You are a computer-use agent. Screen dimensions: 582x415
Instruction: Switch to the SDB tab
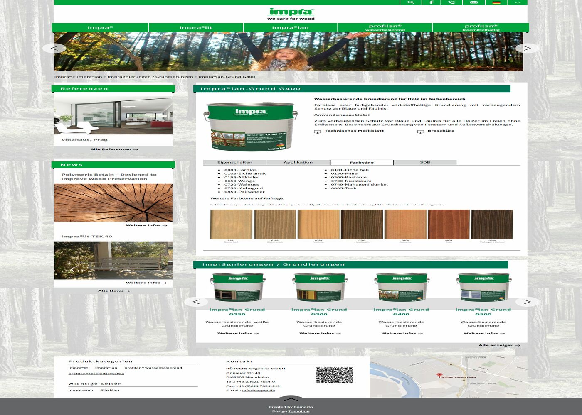[x=425, y=162]
